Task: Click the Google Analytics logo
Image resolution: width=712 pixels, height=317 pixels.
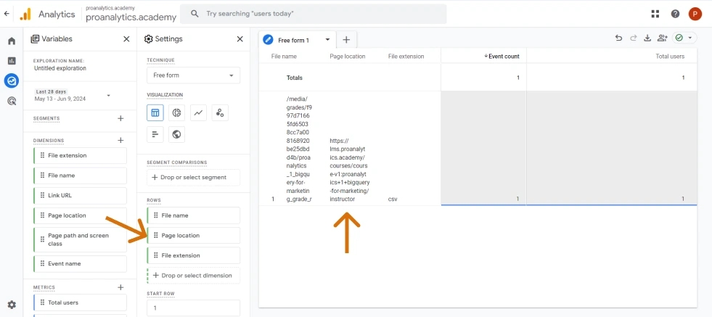Action: point(25,14)
